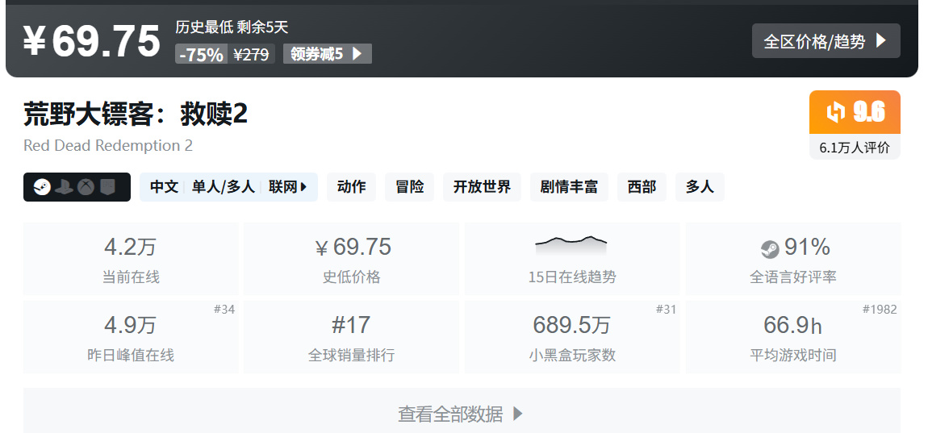Click the 单人/多人 tag
The width and height of the screenshot is (928, 433).
pyautogui.click(x=223, y=187)
